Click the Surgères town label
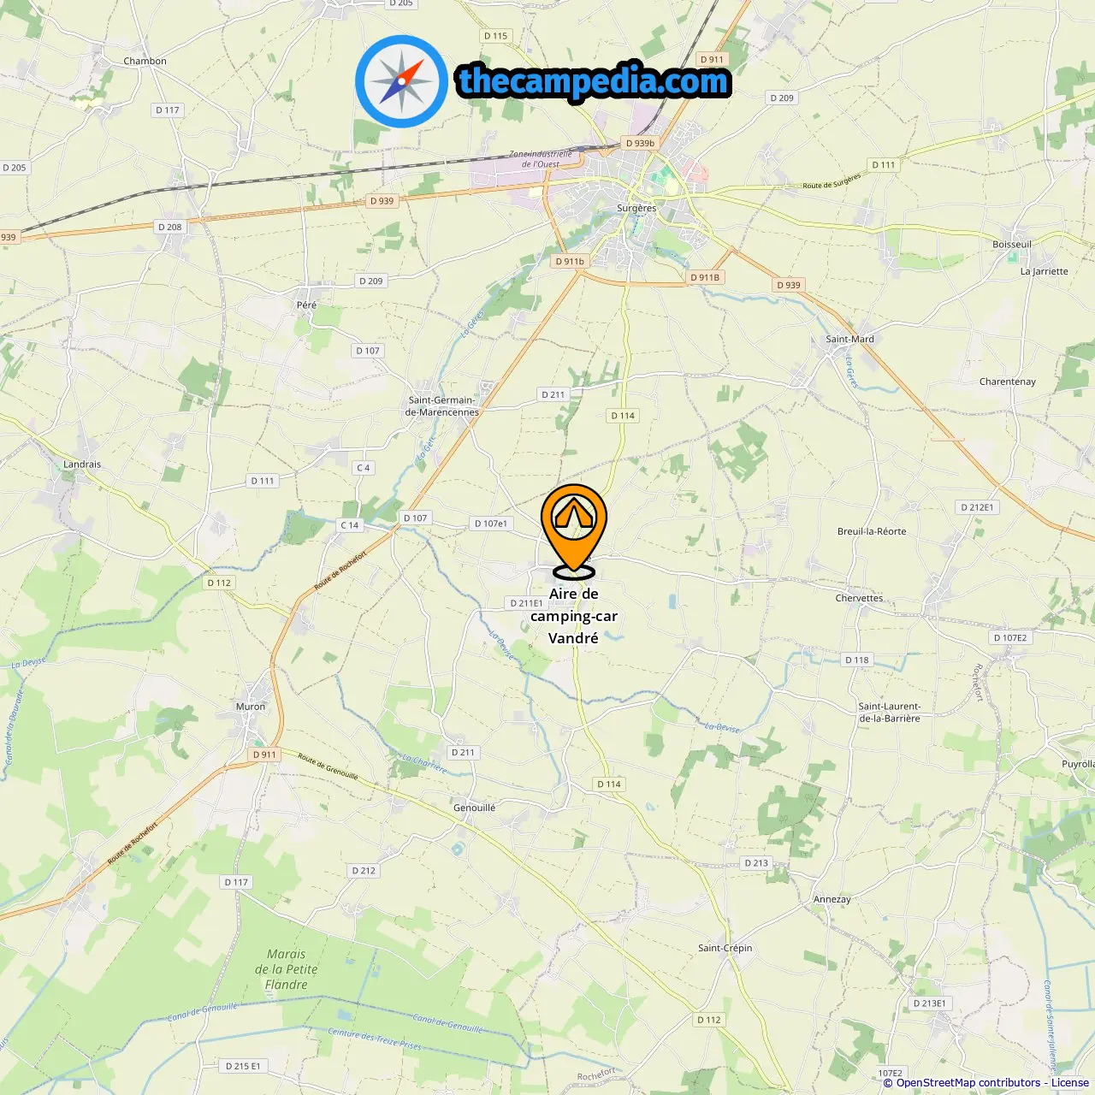Screen dimensions: 1095x1095 pos(636,208)
